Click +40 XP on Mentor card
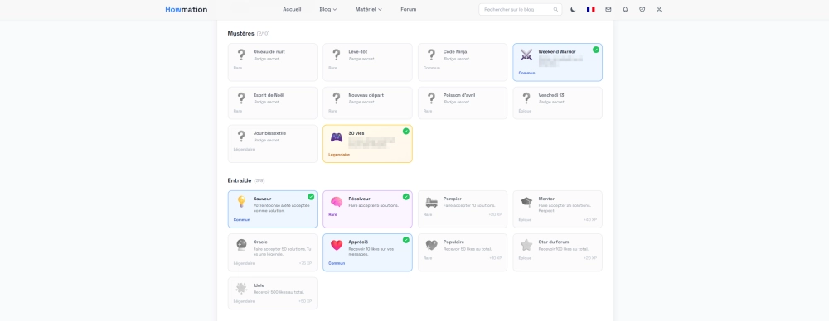Viewport: 829px width, 321px height. (590, 219)
